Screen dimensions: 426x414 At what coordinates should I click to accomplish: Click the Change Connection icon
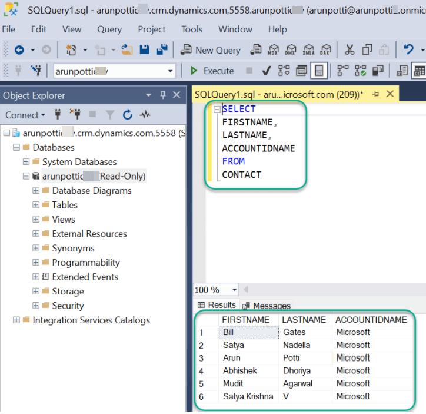(36, 71)
